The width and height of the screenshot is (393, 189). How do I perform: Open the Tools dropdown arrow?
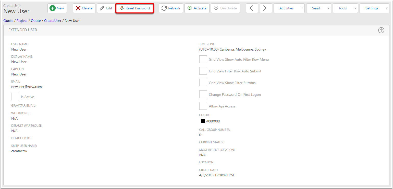click(x=355, y=8)
